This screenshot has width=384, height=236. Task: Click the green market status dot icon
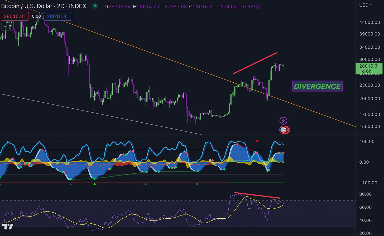click(x=95, y=6)
